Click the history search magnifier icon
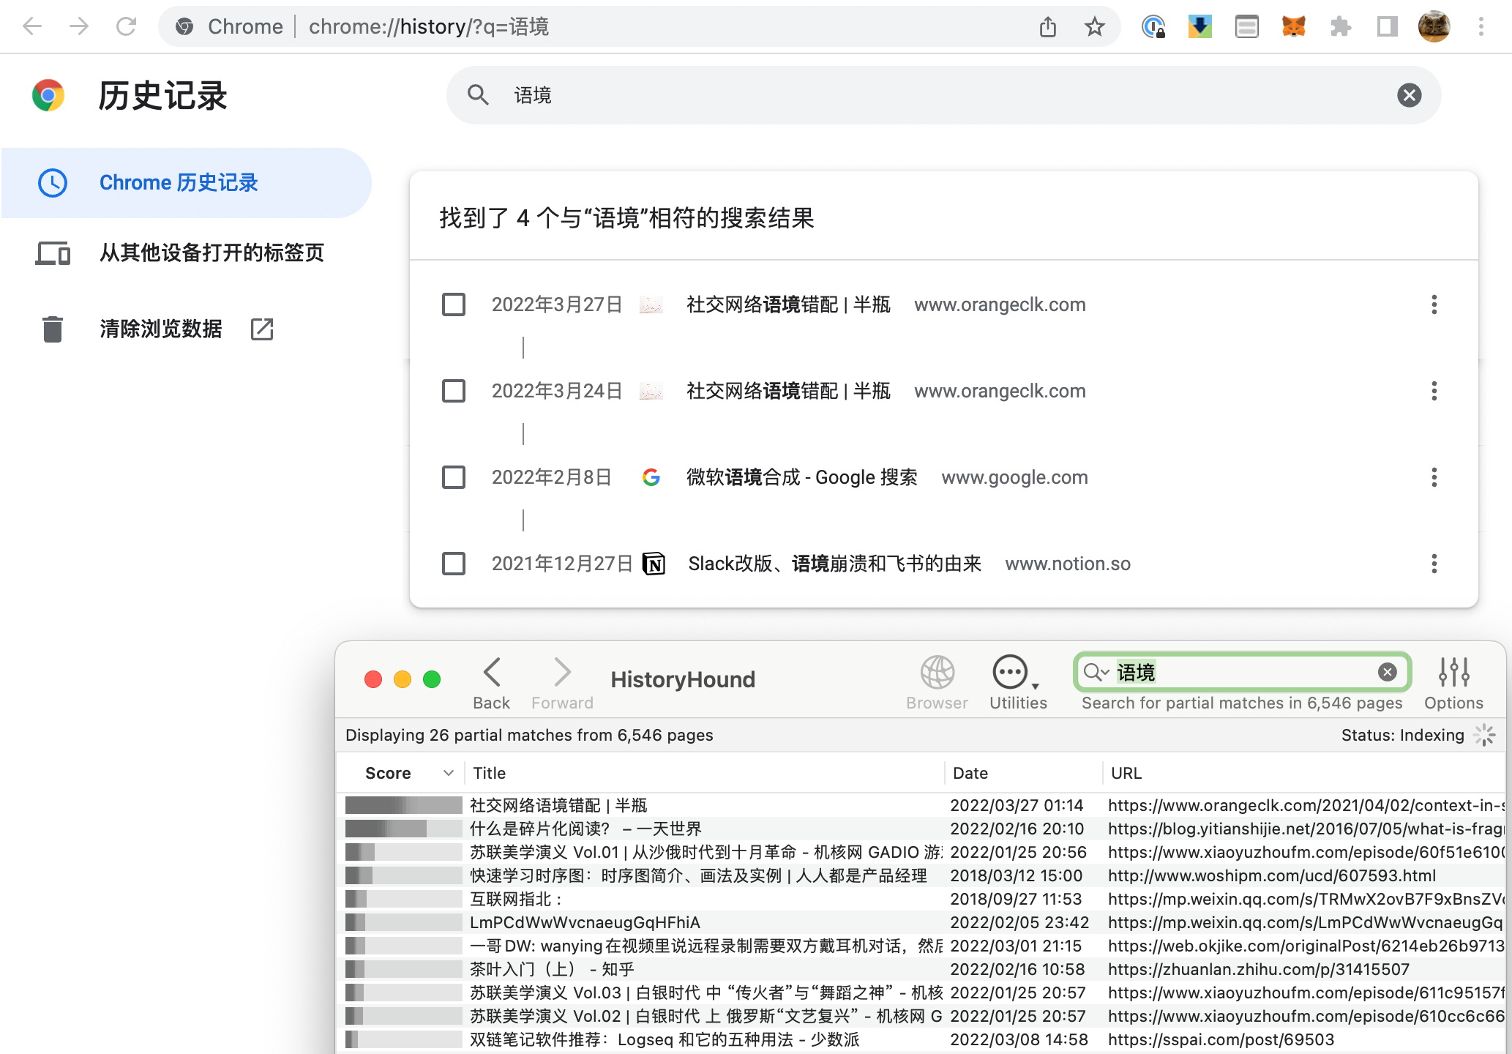This screenshot has height=1054, width=1512. [478, 95]
